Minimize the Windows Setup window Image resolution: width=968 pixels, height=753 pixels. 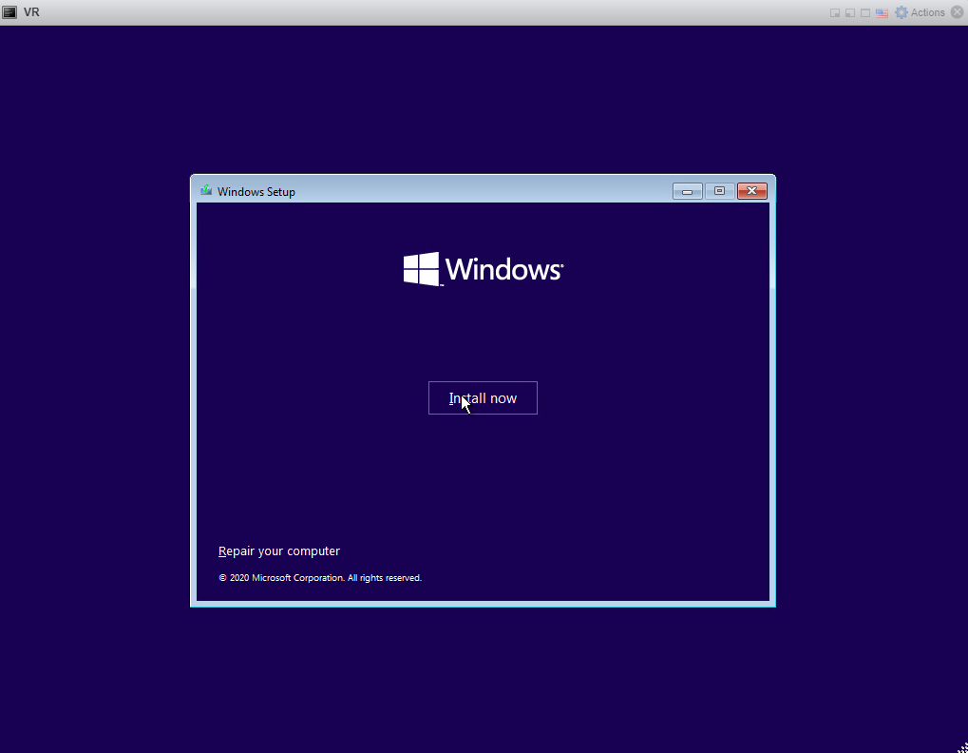(687, 191)
